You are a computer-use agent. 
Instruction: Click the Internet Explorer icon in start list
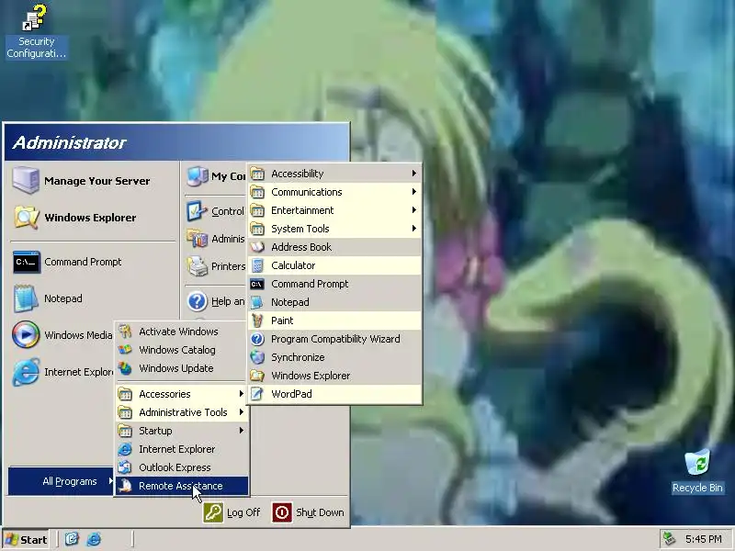(x=26, y=372)
